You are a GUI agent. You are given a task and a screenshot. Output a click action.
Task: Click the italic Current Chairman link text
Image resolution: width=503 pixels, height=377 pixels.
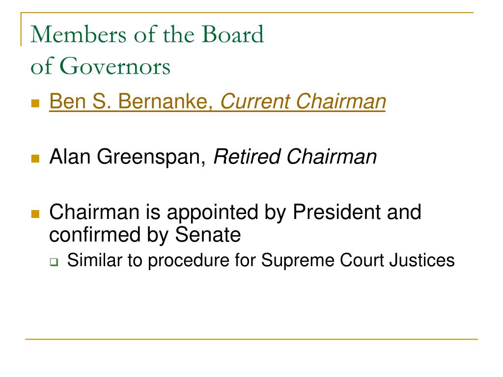click(x=303, y=102)
